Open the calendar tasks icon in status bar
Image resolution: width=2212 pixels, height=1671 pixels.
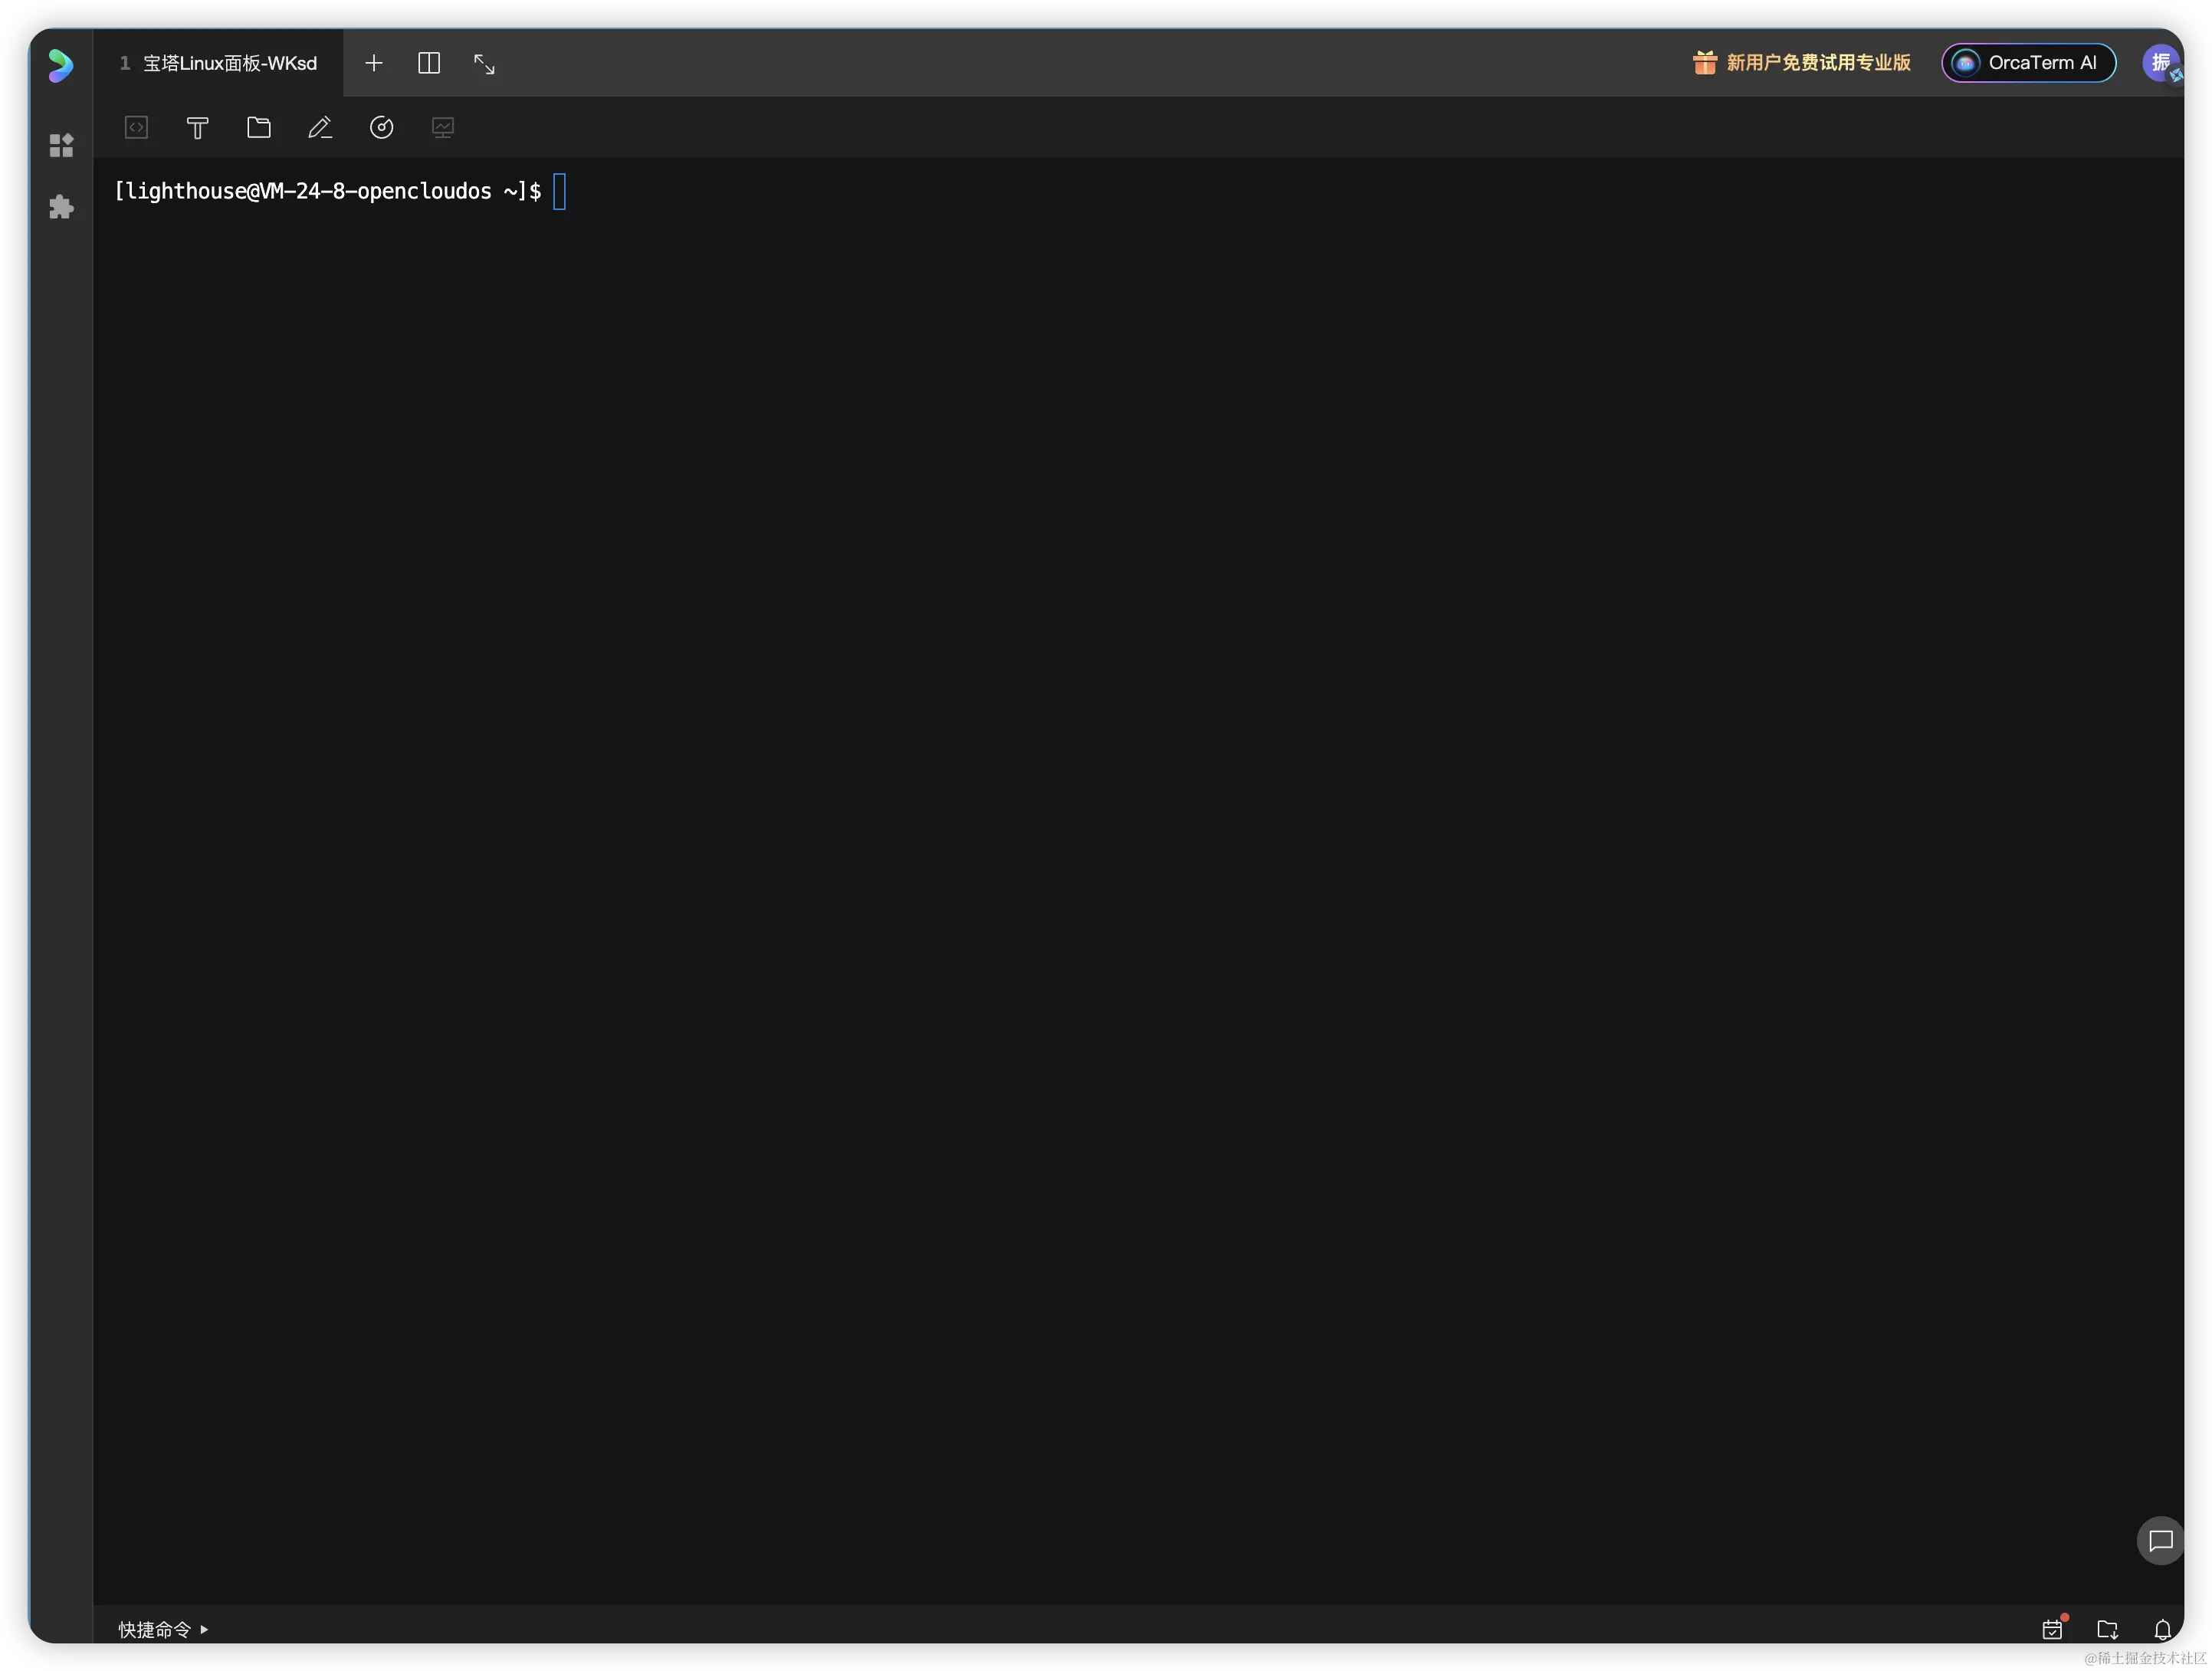[2052, 1629]
